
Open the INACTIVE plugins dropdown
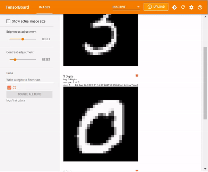click(x=126, y=7)
